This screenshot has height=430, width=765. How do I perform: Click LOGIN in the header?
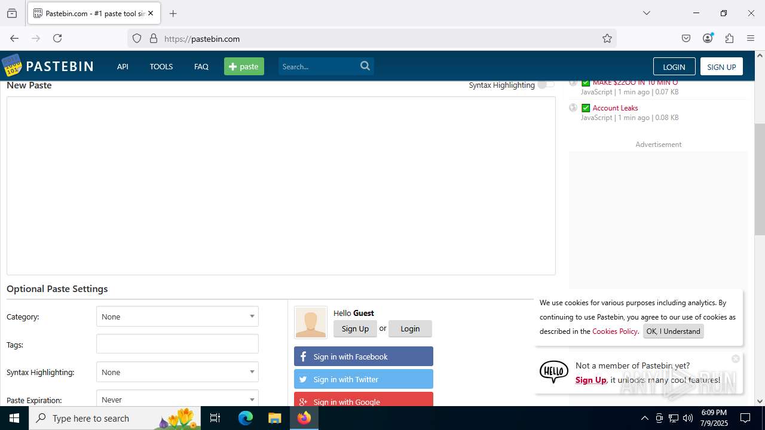click(x=674, y=66)
